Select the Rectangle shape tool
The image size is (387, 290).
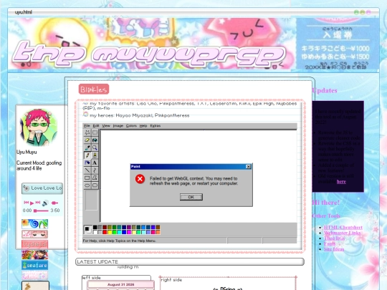87,178
